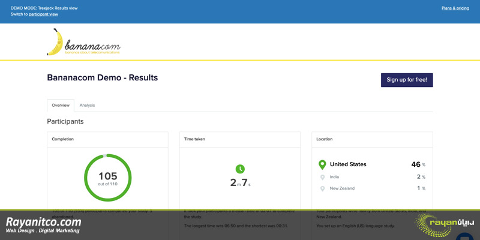Click the Bananacom Demo - Results heading

[x=103, y=78]
